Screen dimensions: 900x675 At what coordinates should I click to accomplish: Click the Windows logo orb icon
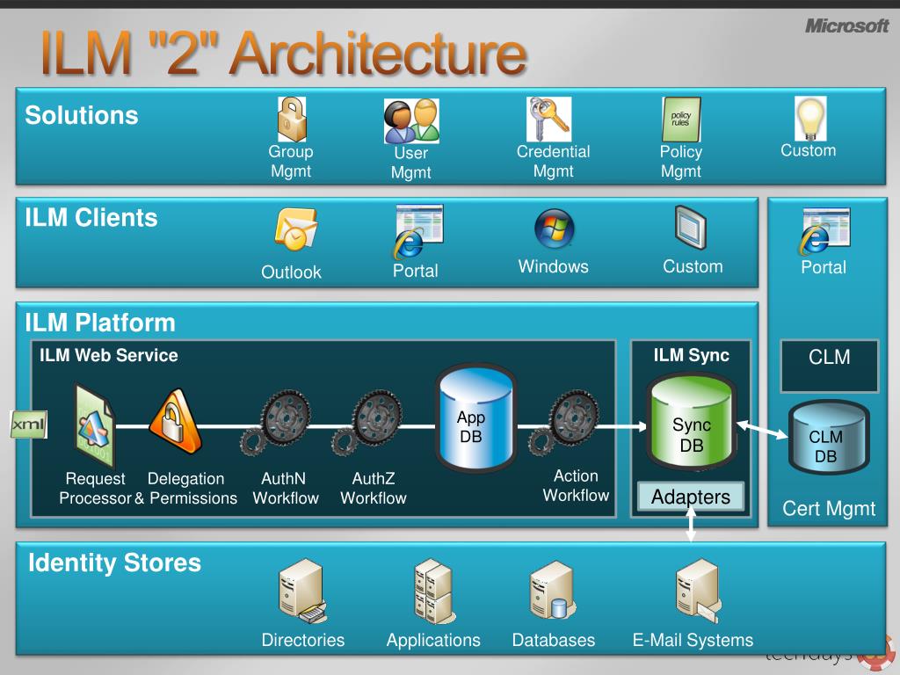tap(554, 229)
